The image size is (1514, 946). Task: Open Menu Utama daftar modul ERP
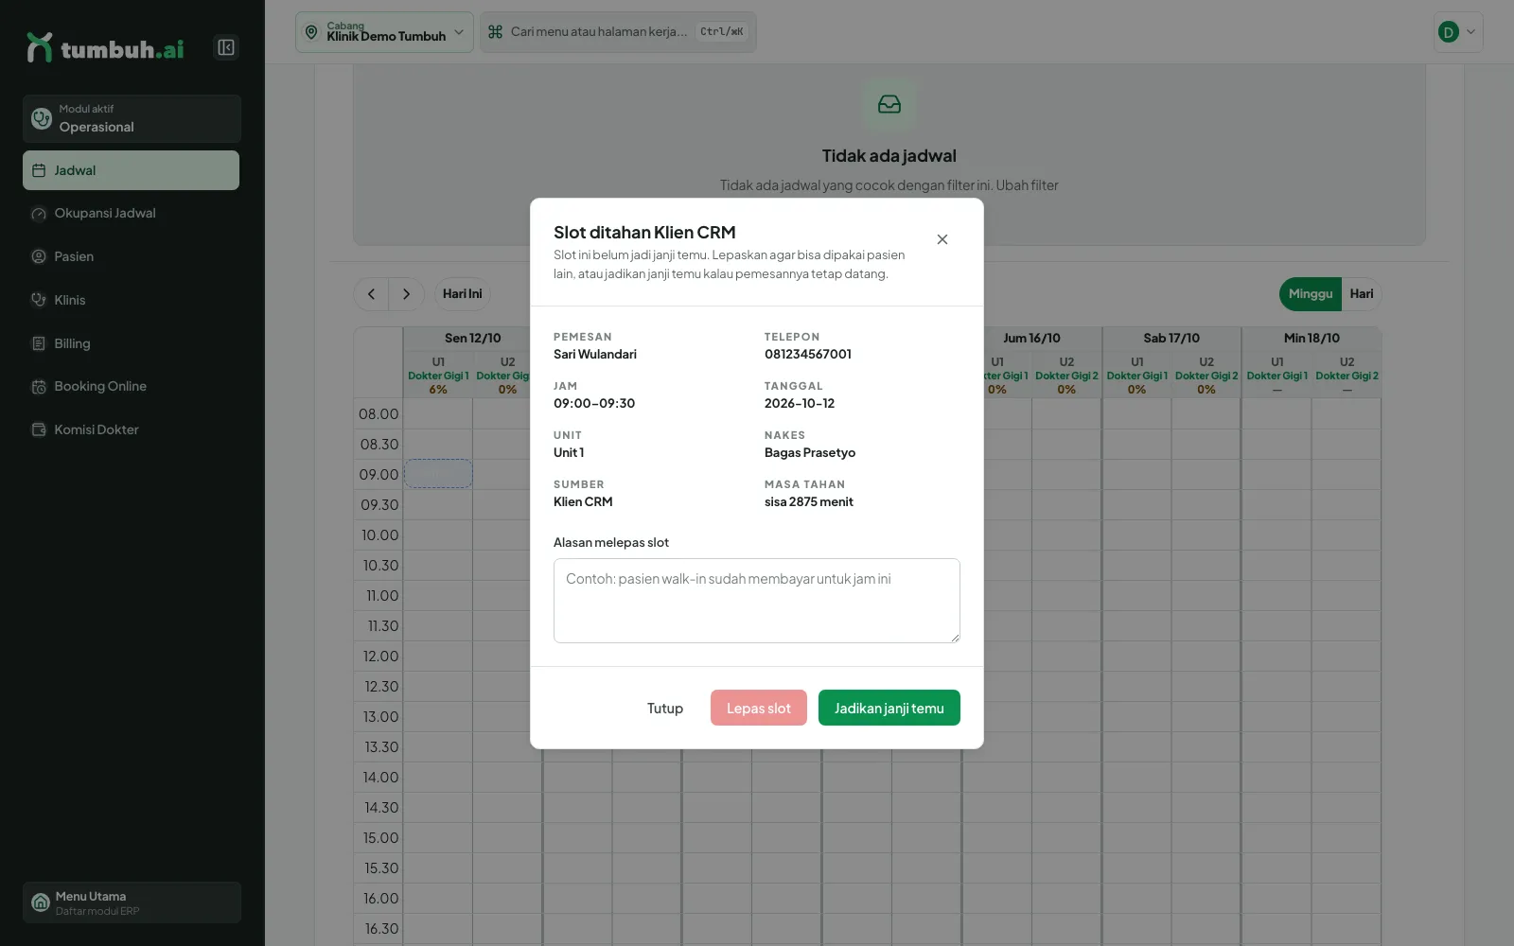click(x=132, y=902)
